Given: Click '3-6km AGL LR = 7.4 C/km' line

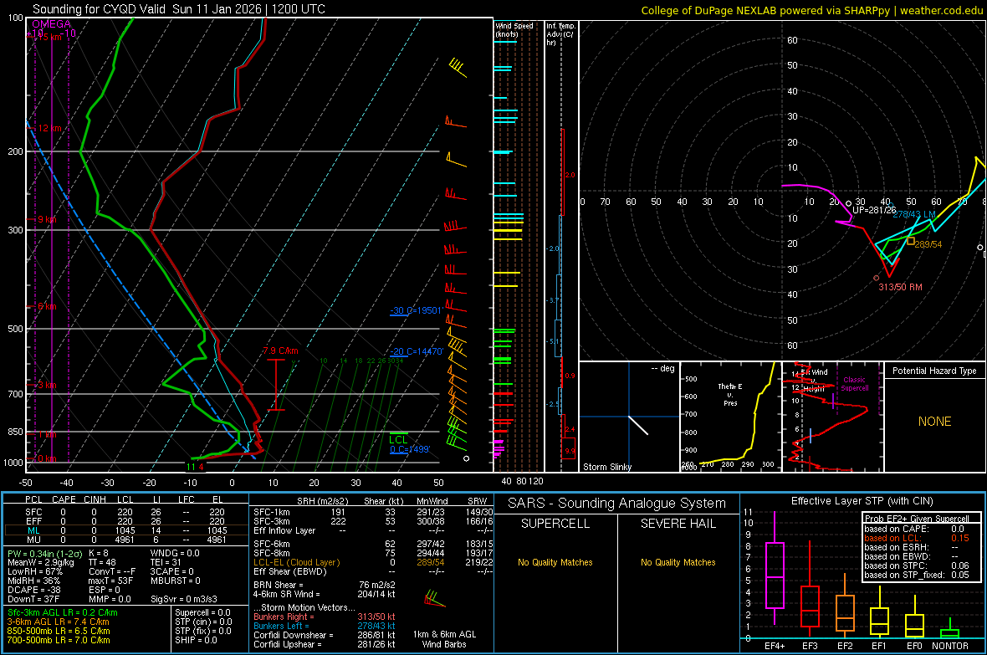Looking at the screenshot, I should (x=59, y=622).
